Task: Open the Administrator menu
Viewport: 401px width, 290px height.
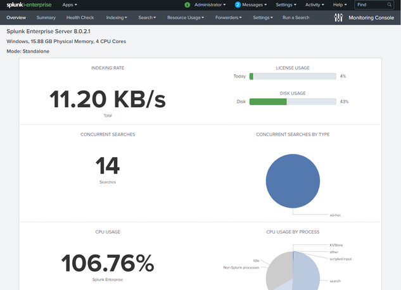Action: pos(210,5)
